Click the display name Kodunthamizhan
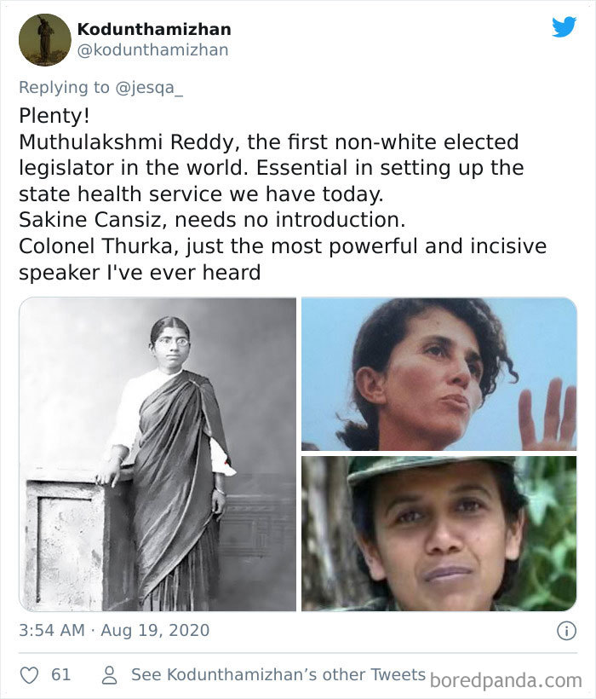 153,29
